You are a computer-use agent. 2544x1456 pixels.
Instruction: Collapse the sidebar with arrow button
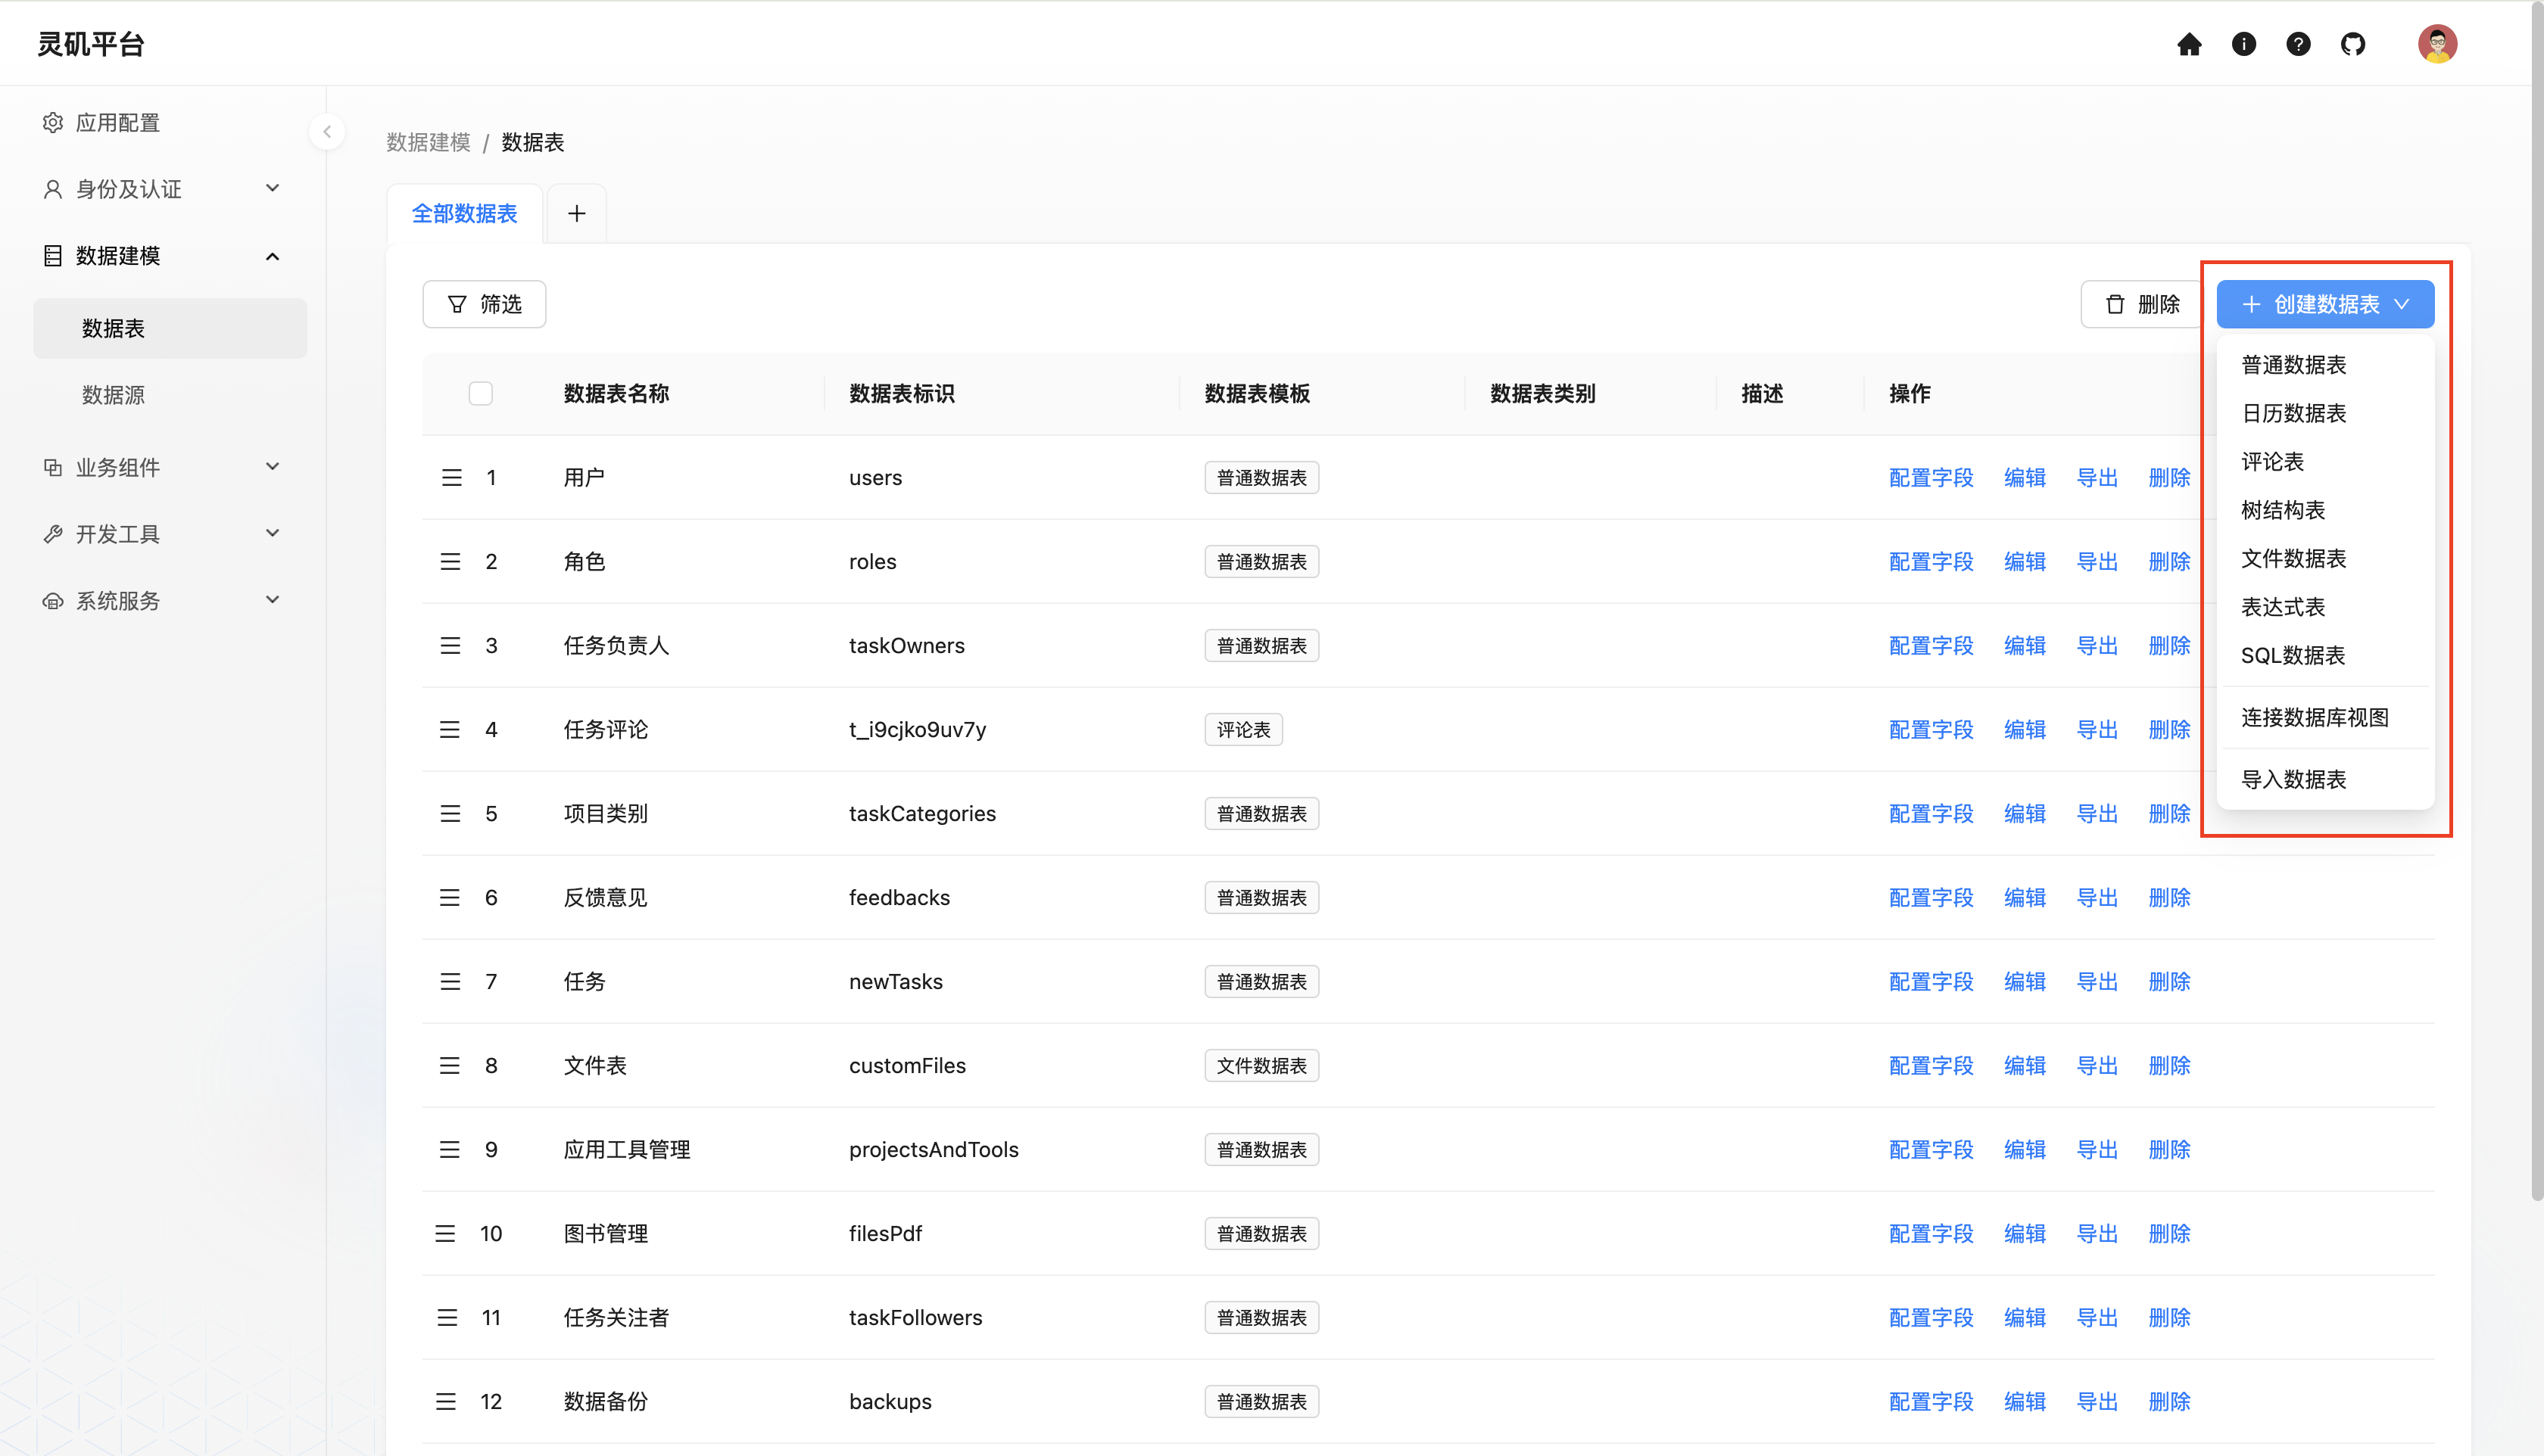[327, 132]
